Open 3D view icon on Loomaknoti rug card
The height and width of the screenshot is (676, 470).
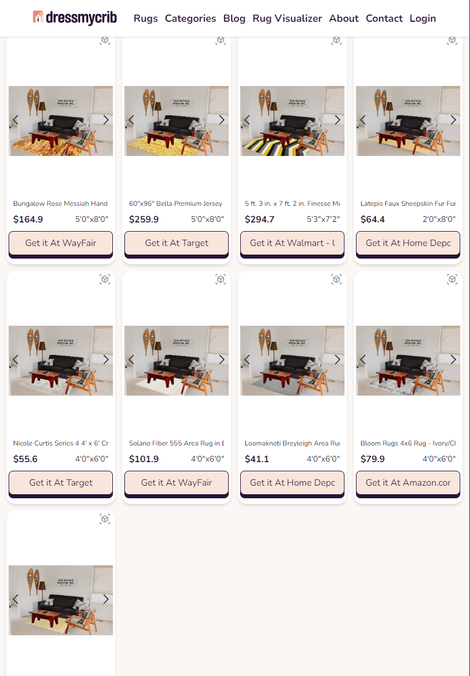[336, 279]
